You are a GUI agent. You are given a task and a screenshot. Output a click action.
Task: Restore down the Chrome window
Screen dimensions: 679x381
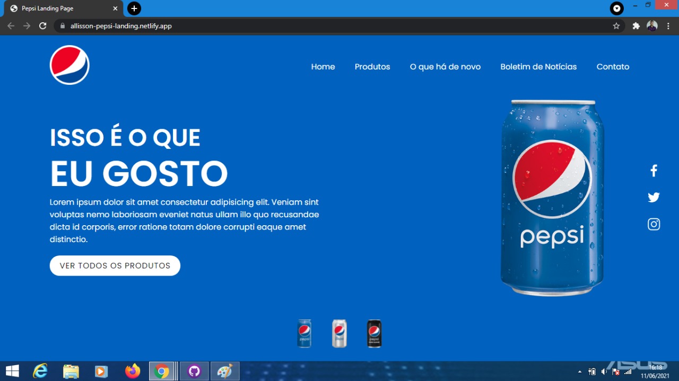pos(648,5)
